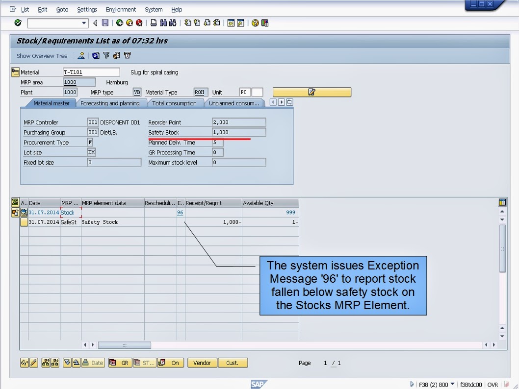Click the details magnifier icon on the Stock row
The image size is (519, 389).
click(x=24, y=212)
